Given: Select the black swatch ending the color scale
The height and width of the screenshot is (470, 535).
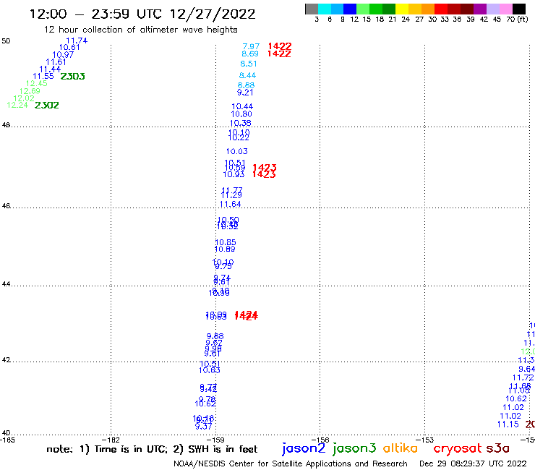Looking at the screenshot, I should (519, 9).
